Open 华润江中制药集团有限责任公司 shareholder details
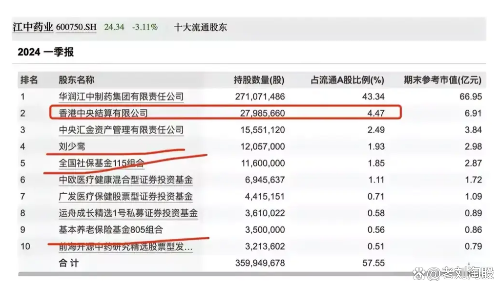This screenshot has height=291, width=504. pyautogui.click(x=119, y=97)
